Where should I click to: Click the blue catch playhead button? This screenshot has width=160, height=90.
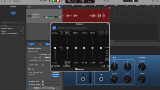59,7
